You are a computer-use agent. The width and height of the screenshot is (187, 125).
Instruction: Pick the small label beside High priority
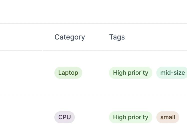coord(168,117)
